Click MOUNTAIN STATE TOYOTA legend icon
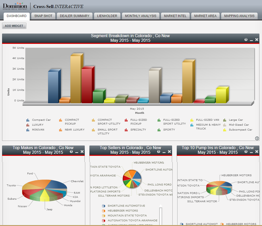Image resolution: width=262 pixels, height=226 pixels. [104, 216]
